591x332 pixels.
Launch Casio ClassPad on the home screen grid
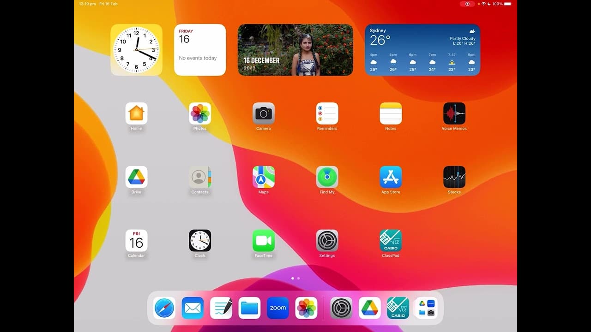point(391,241)
